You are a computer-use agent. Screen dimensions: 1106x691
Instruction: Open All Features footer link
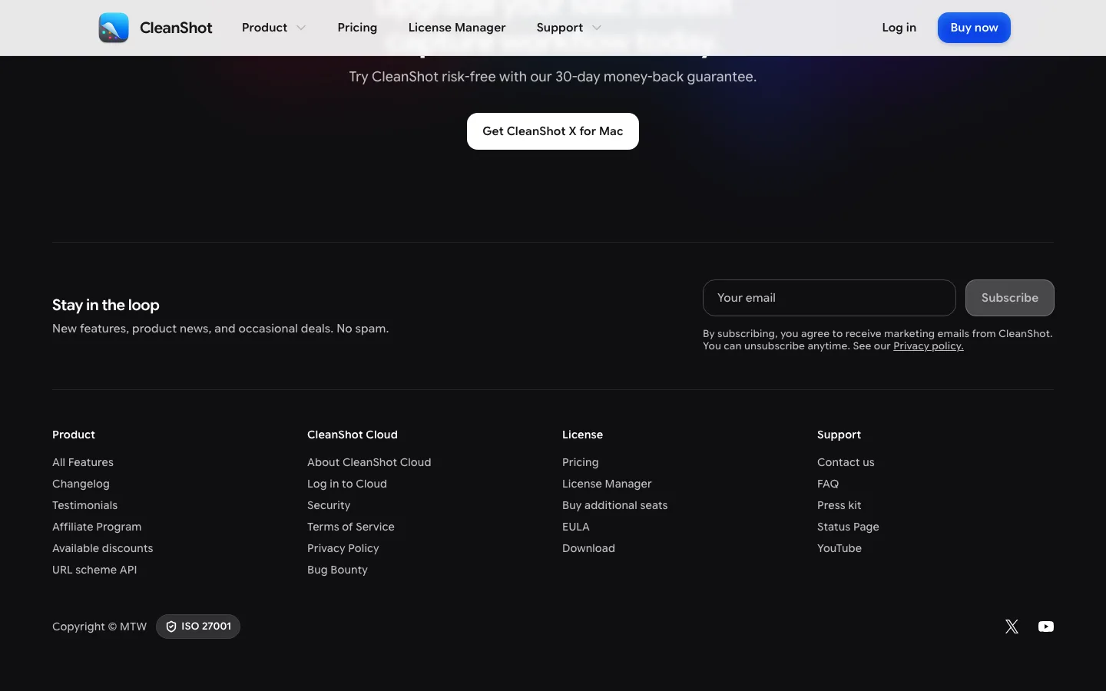tap(83, 462)
